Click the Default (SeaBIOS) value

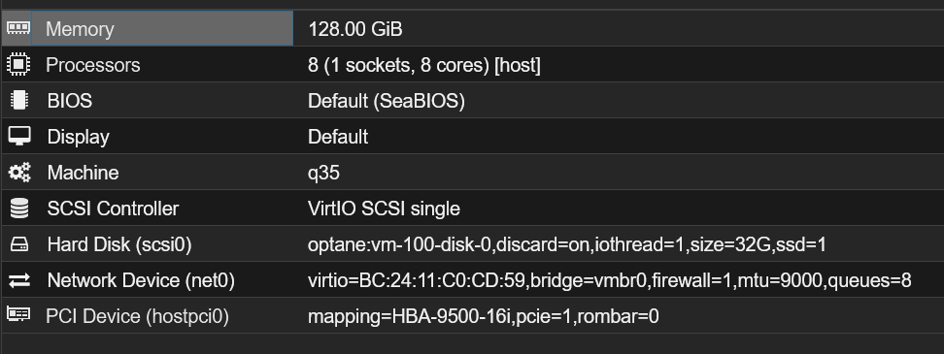tap(386, 101)
